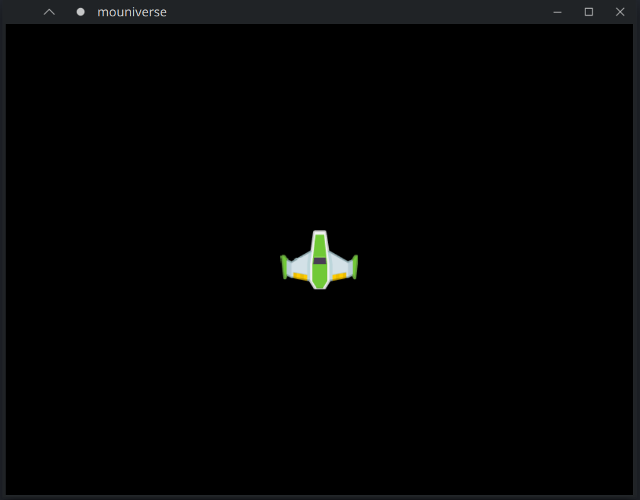Click the chevron-up icon in the title bar
640x500 pixels.
click(x=49, y=12)
